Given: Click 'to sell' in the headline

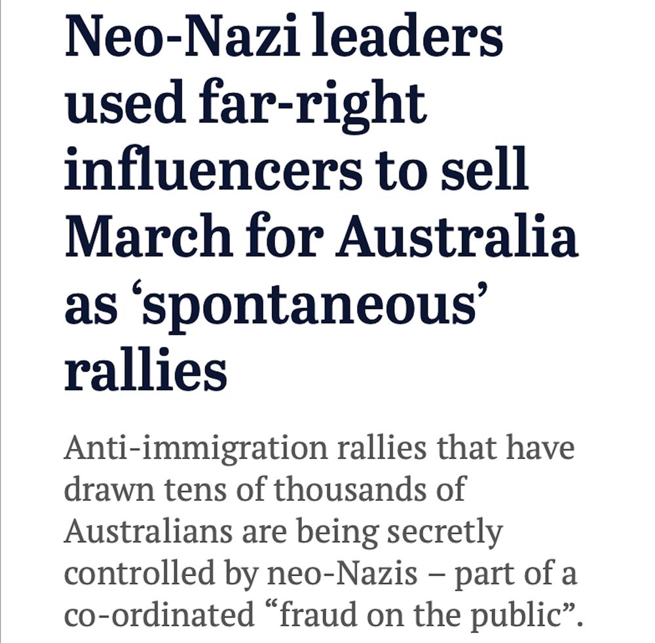Looking at the screenshot, I should pos(449,170).
